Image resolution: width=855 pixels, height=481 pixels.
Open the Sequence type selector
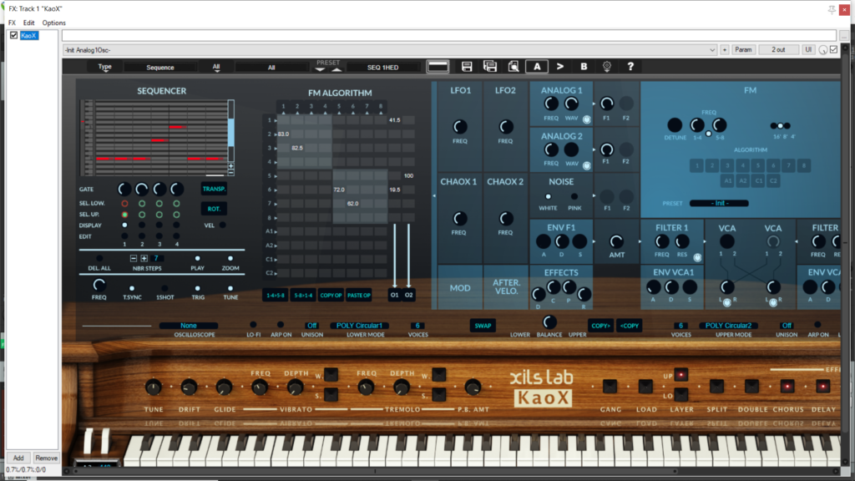[160, 68]
